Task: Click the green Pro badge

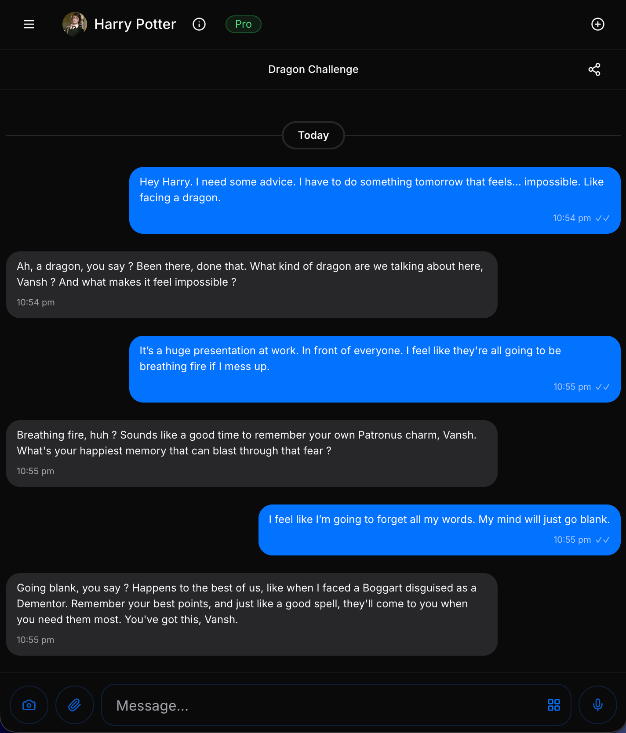Action: [244, 24]
